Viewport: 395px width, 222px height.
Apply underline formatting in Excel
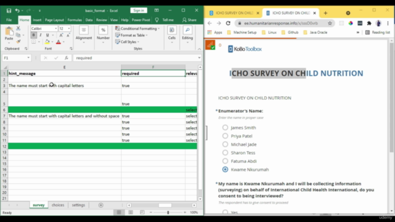click(47, 35)
